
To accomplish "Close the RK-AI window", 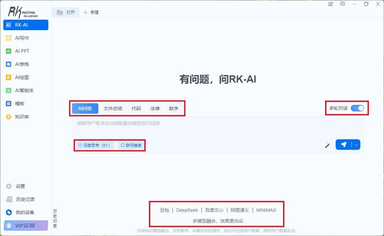I will point(378,4).
